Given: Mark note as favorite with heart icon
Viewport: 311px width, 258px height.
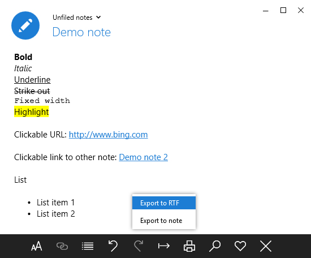Looking at the screenshot, I should click(240, 246).
